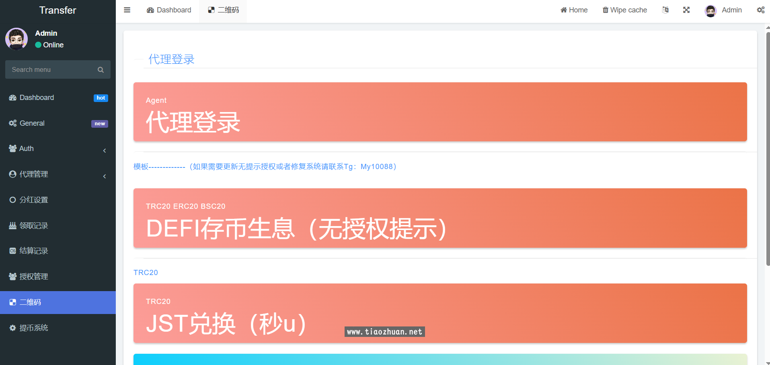Click the 代理登录 section heading

tap(171, 59)
